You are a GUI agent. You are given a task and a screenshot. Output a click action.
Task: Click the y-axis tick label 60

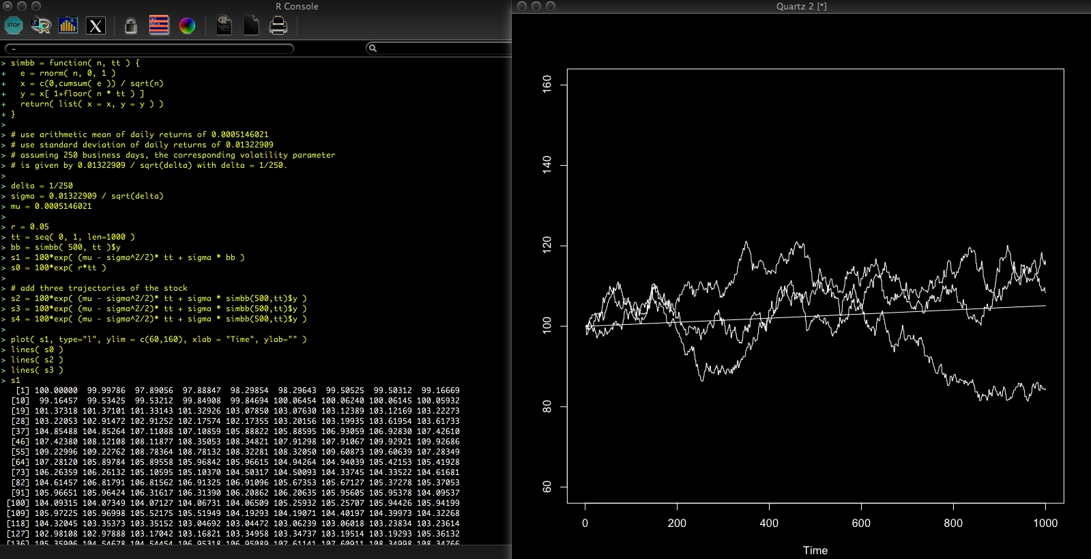[547, 487]
